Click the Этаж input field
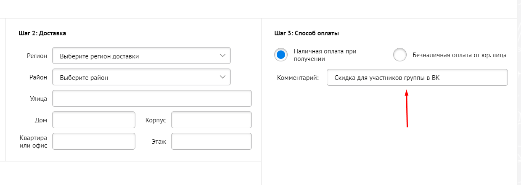The width and height of the screenshot is (521, 185). (x=211, y=141)
